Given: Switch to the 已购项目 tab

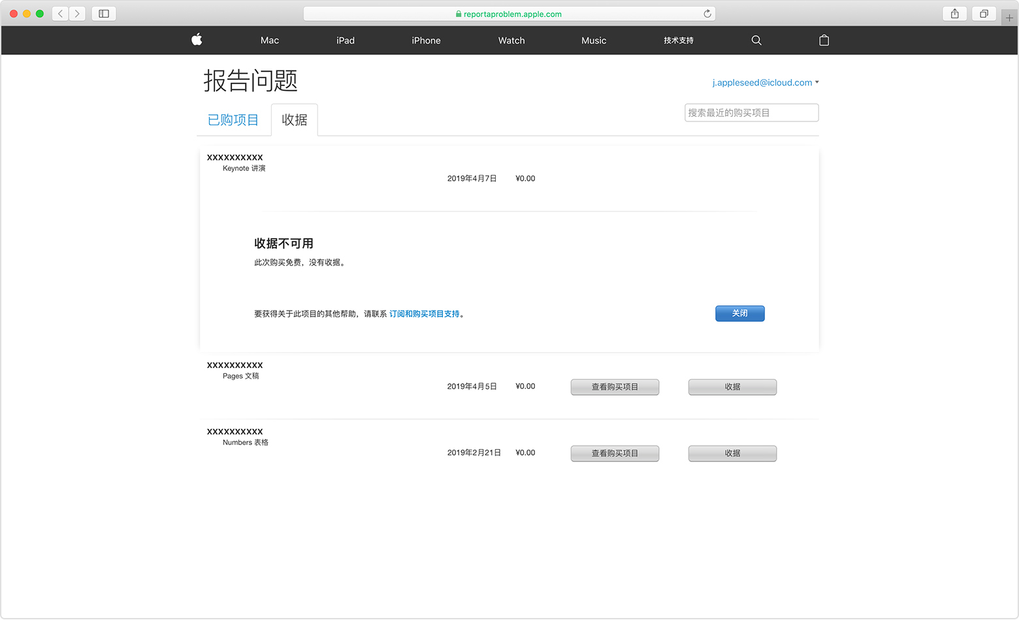Looking at the screenshot, I should coord(233,120).
